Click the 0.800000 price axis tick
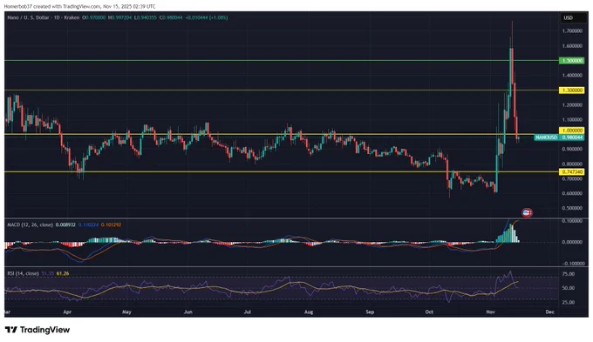 point(572,164)
